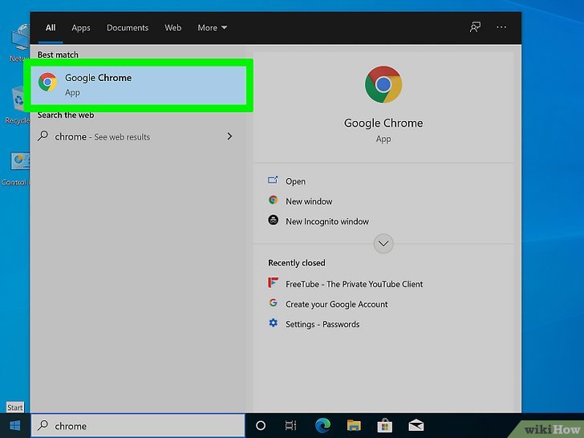Screen dimensions: 584x438
Task: Open Microsoft Store from taskbar
Action: click(384, 426)
